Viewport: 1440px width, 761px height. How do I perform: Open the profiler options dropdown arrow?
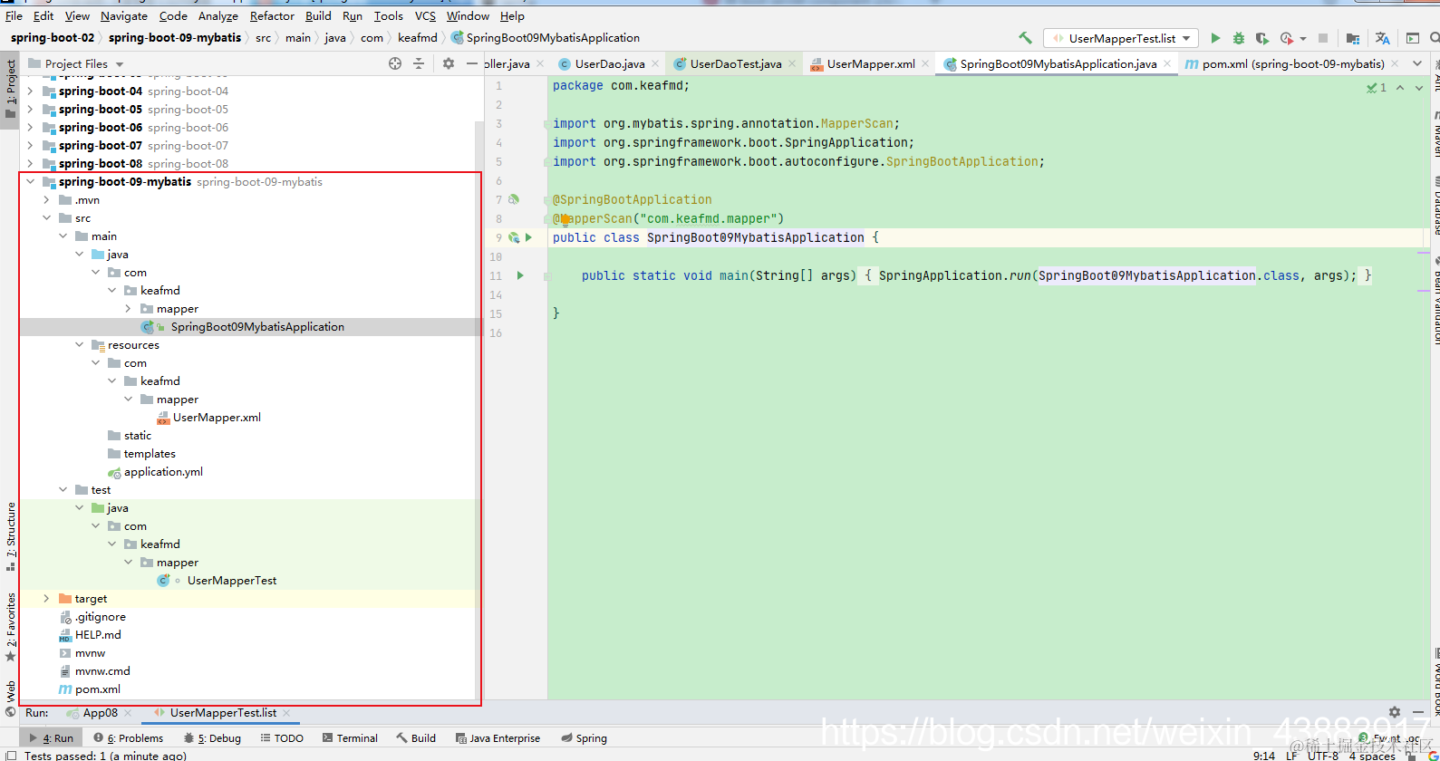[1303, 39]
